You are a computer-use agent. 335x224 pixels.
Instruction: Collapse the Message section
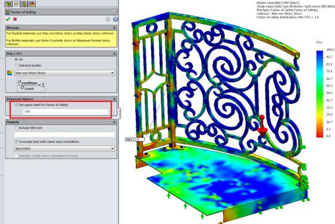pyautogui.click(x=114, y=27)
